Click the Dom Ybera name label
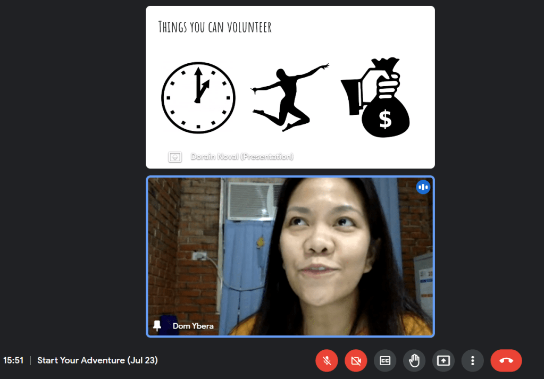Viewport: 544px width, 379px height. click(193, 326)
